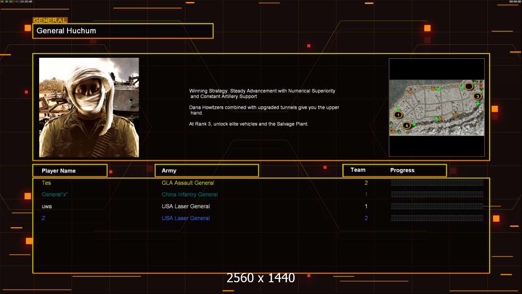This screenshot has width=522, height=294.
Task: Click uwa's team number 1
Action: point(366,206)
